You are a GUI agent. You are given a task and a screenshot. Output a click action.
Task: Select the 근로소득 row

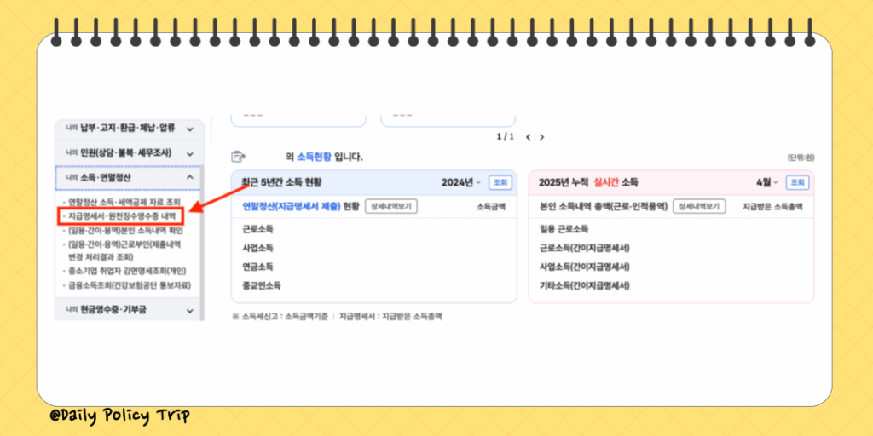coord(373,228)
